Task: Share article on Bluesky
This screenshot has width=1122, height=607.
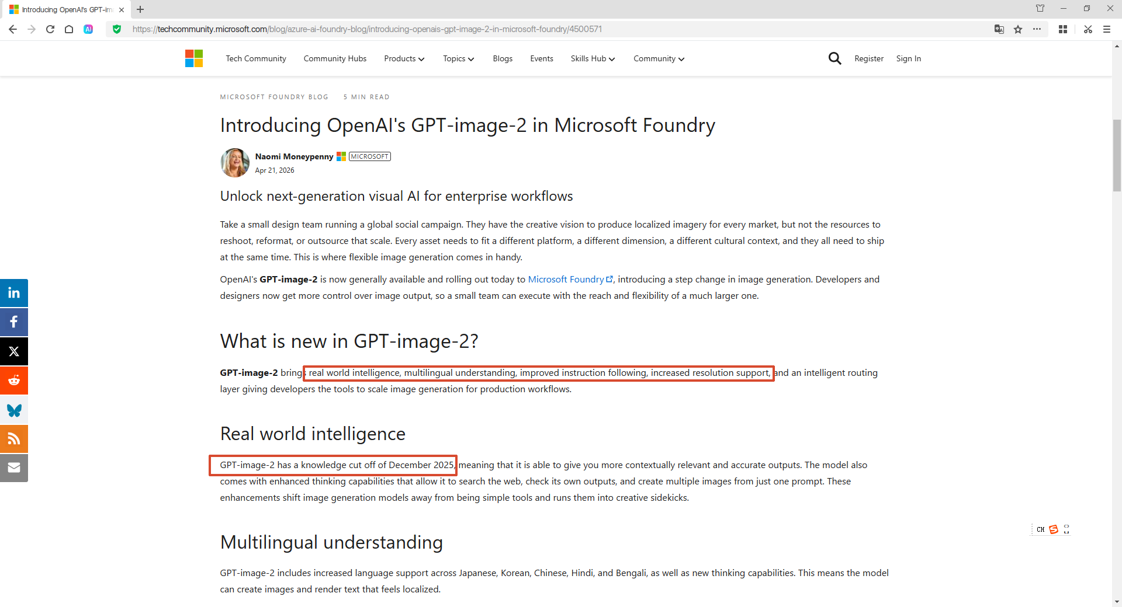Action: pyautogui.click(x=14, y=410)
